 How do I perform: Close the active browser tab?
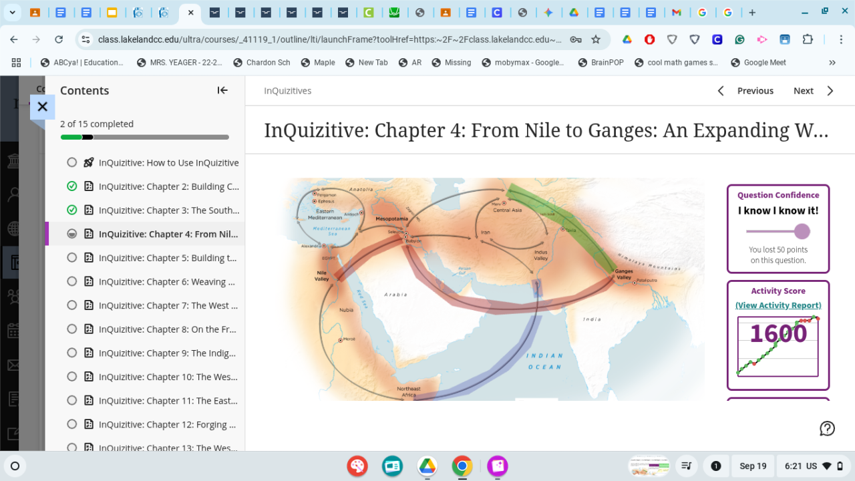click(190, 12)
